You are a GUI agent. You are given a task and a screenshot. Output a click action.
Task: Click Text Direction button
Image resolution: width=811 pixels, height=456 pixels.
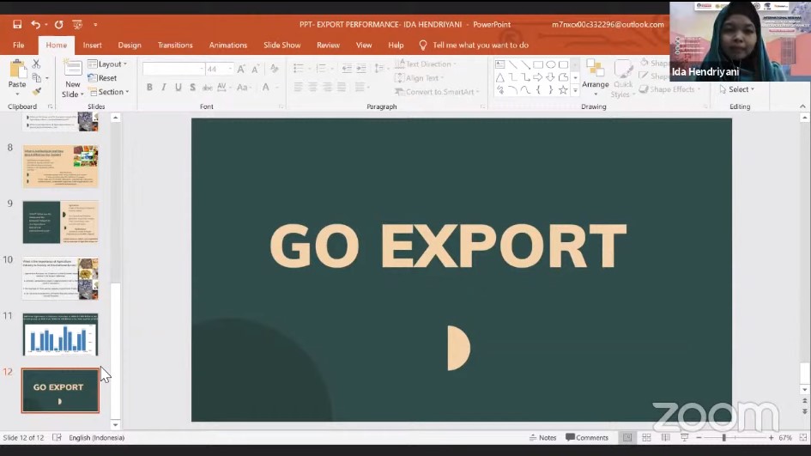pyautogui.click(x=426, y=64)
